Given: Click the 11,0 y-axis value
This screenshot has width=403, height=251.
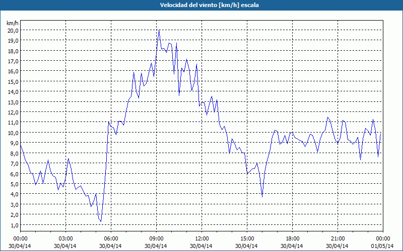Looking at the screenshot, I should pos(13,122).
